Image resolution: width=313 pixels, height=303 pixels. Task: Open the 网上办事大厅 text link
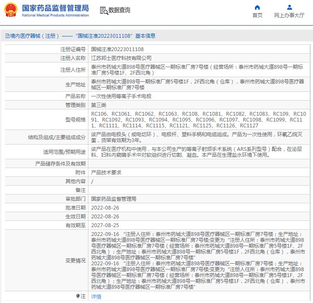click(289, 16)
